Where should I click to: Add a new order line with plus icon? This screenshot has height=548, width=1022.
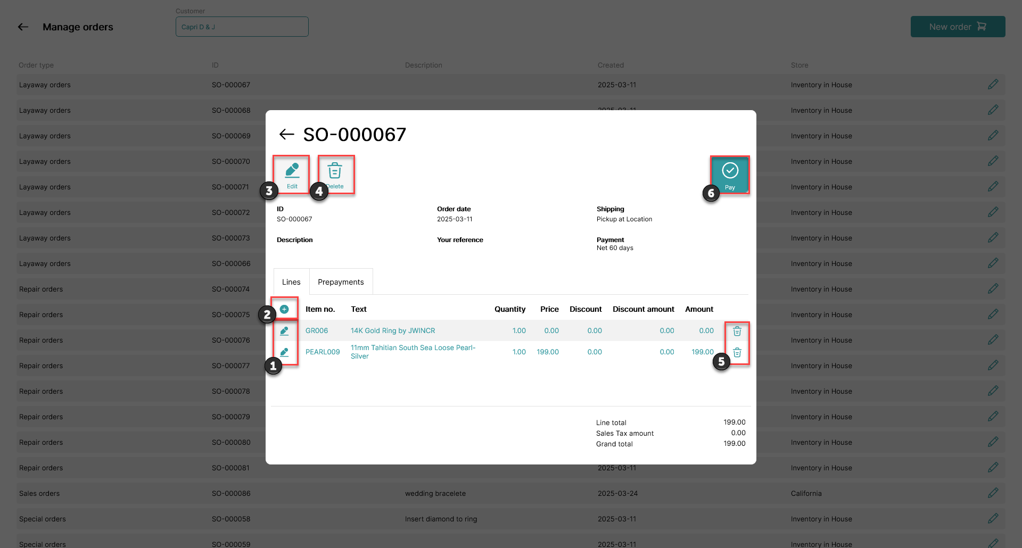coord(284,309)
